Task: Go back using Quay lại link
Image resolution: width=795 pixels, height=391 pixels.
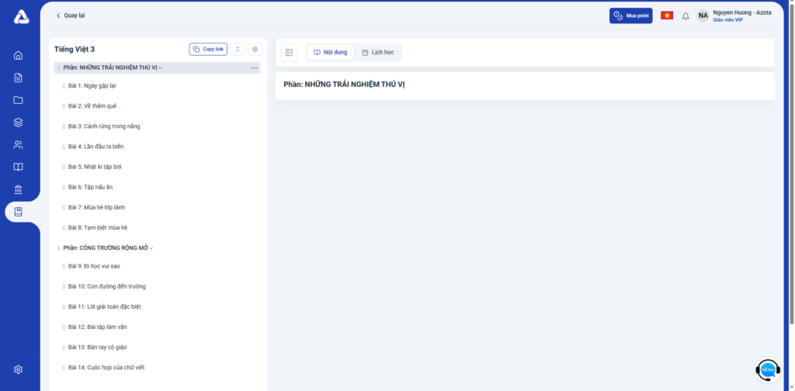Action: [71, 16]
